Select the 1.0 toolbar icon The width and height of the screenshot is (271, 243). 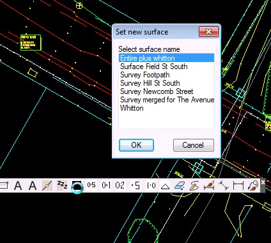pyautogui.click(x=151, y=185)
